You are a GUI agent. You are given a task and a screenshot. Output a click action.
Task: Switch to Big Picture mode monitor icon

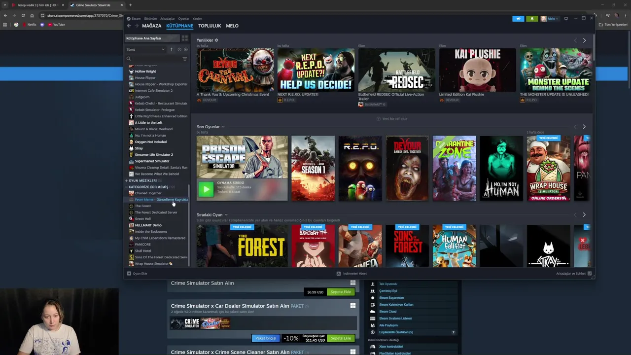click(566, 19)
